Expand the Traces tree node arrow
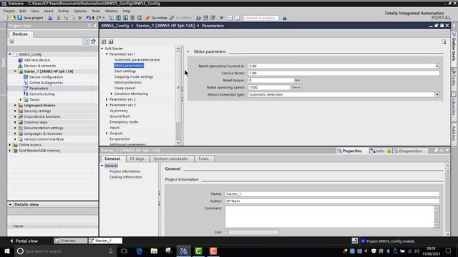This screenshot has height=257, width=458. (21, 100)
